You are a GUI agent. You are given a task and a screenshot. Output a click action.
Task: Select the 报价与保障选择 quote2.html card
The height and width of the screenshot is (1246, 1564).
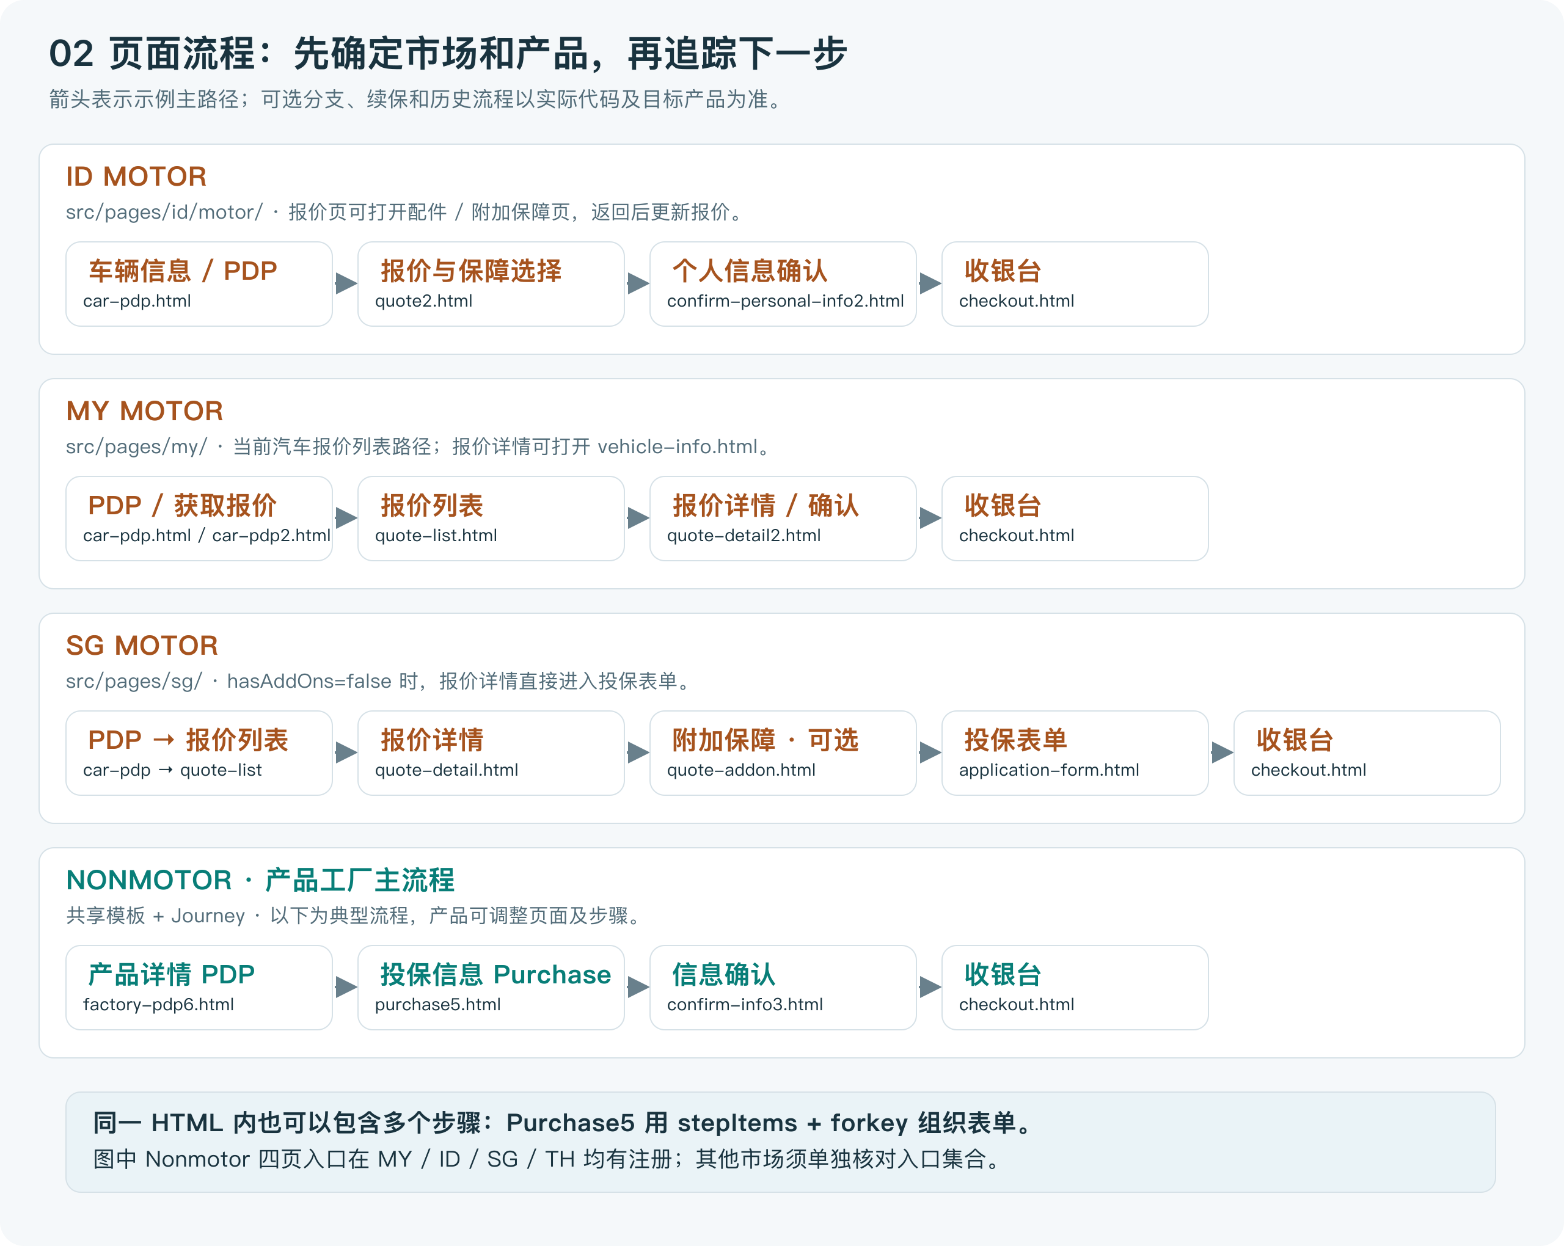[x=491, y=283]
